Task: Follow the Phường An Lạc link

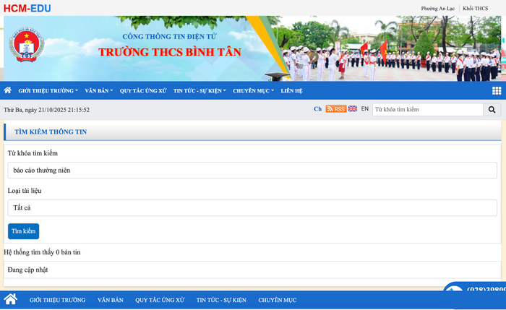Action: 438,8
